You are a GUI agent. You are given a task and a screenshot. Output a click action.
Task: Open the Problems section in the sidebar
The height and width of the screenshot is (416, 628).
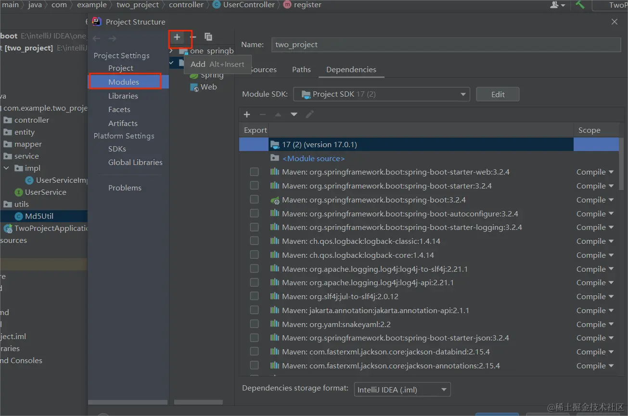(x=125, y=188)
